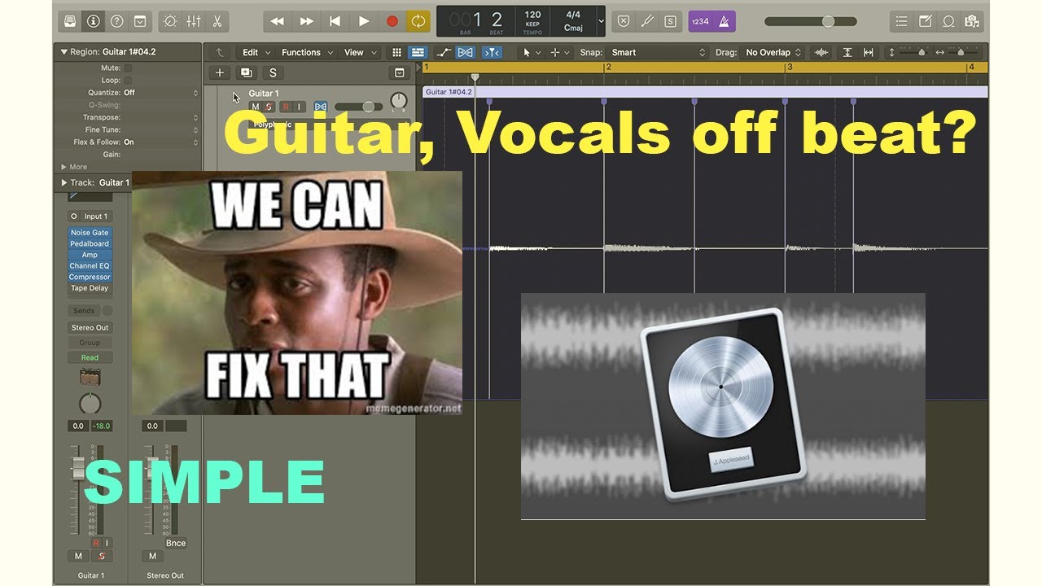
Task: Open the Left-click pointer tool menu
Action: (530, 52)
